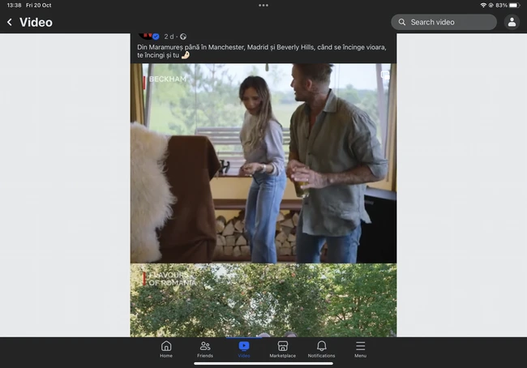Tap the public globe privacy icon
Image resolution: width=527 pixels, height=368 pixels.
(183, 36)
